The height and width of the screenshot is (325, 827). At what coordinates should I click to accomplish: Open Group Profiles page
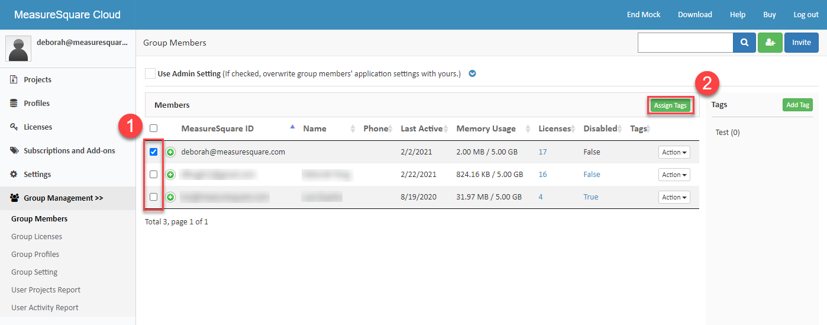click(35, 254)
